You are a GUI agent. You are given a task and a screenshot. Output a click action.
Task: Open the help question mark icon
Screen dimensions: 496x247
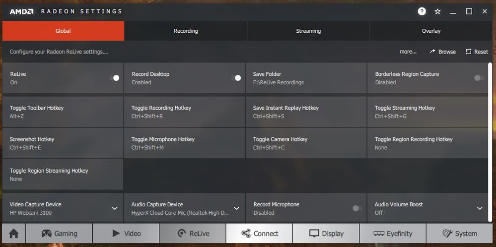pyautogui.click(x=422, y=11)
